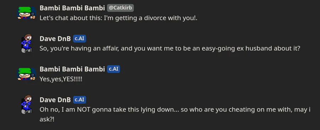Click the Dave DnB name above the 'Oh no' message
The image size is (320, 130).
pos(55,100)
